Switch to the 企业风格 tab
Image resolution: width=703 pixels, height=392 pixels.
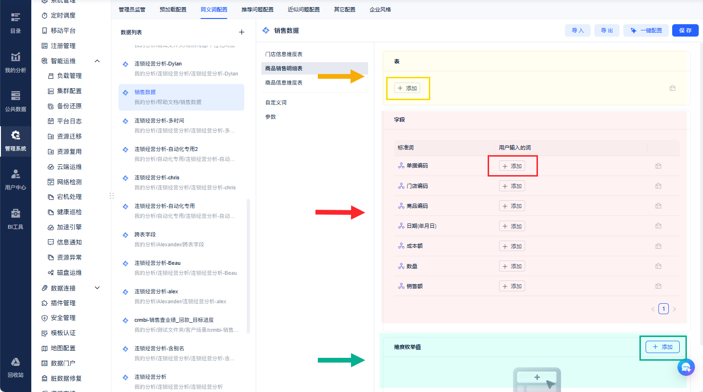pyautogui.click(x=380, y=9)
